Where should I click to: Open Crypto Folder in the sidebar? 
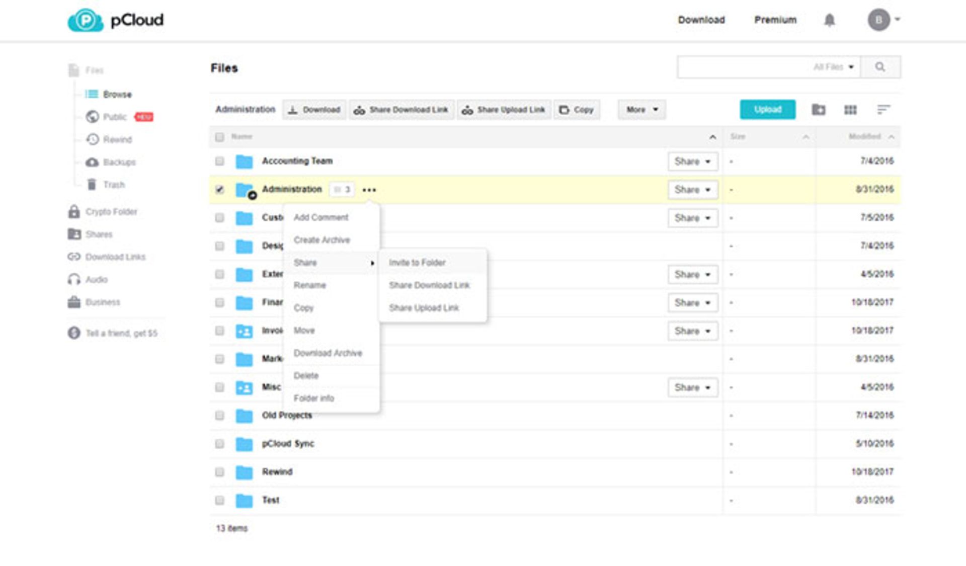tap(111, 212)
